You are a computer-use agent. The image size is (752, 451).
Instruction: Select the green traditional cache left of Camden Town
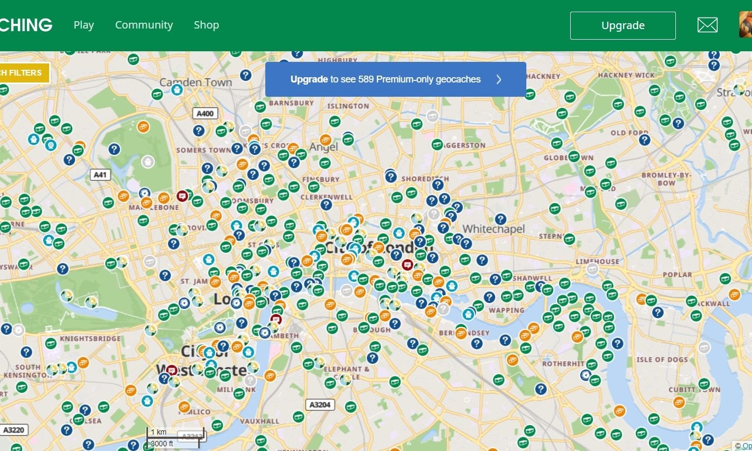tap(157, 94)
